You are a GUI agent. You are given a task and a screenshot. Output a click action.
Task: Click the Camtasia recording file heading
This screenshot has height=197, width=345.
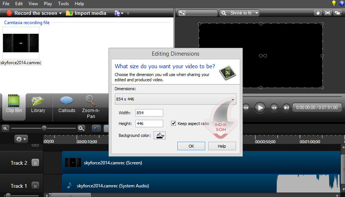click(x=27, y=23)
